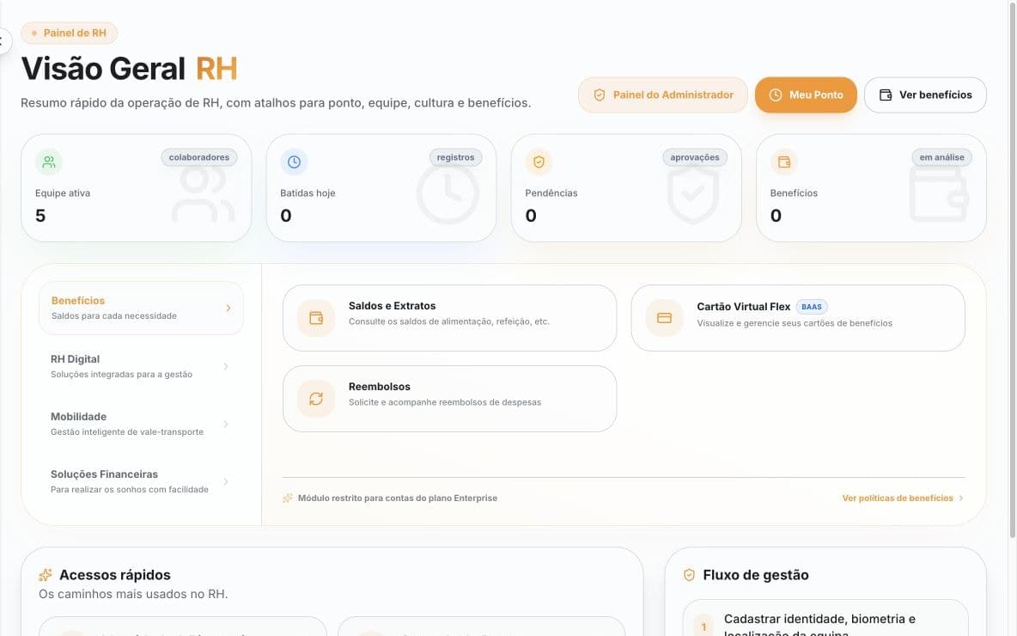Click the clock icon in Meu Ponto button
The image size is (1017, 636).
(x=775, y=95)
